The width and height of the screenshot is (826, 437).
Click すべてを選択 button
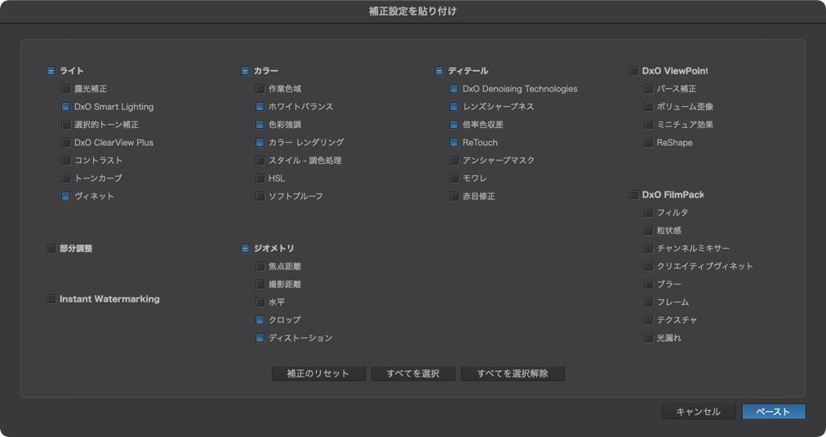(413, 374)
